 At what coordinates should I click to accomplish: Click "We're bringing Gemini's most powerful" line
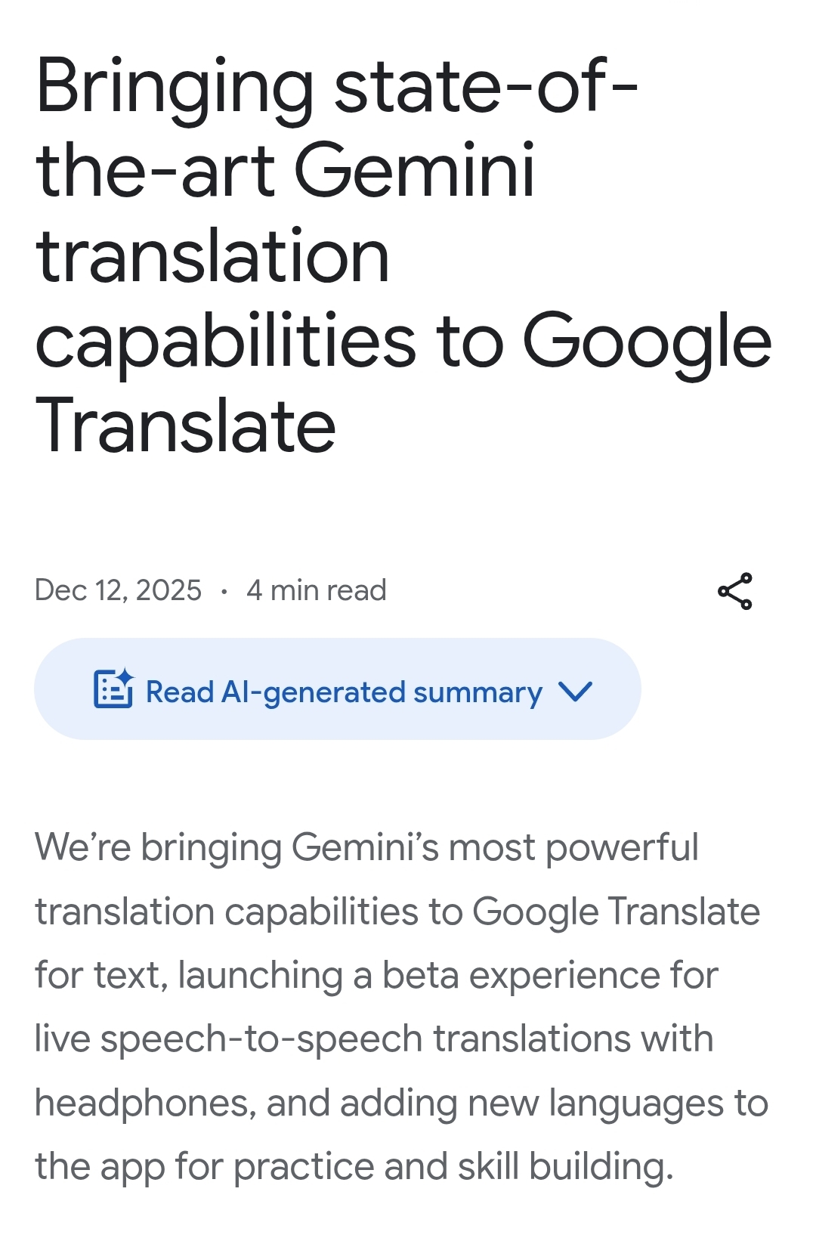366,847
